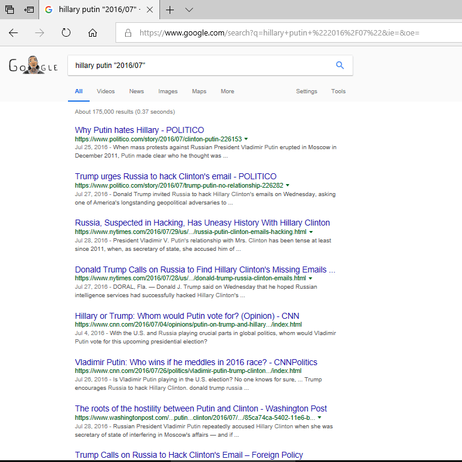Switch to the News tab

[x=137, y=91]
